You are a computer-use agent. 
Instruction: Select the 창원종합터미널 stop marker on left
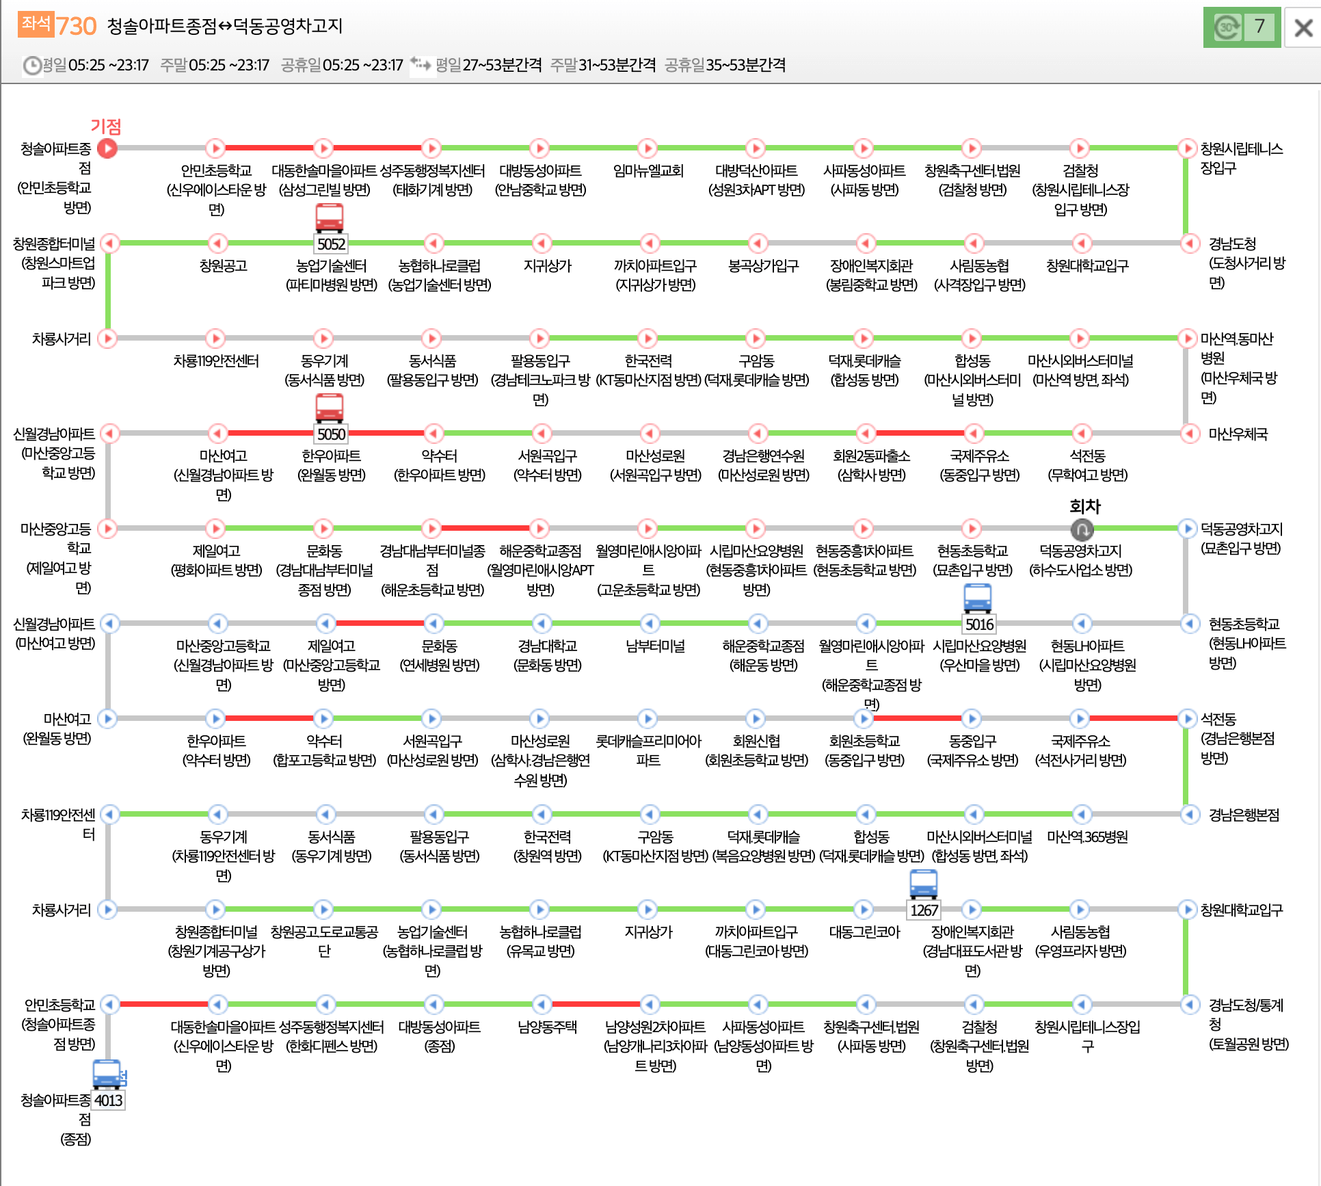[109, 243]
